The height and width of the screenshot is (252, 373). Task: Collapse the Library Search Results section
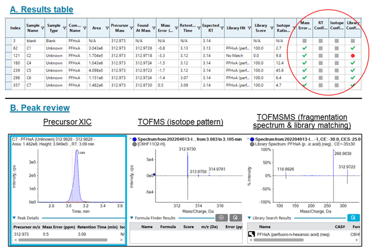[251, 218]
